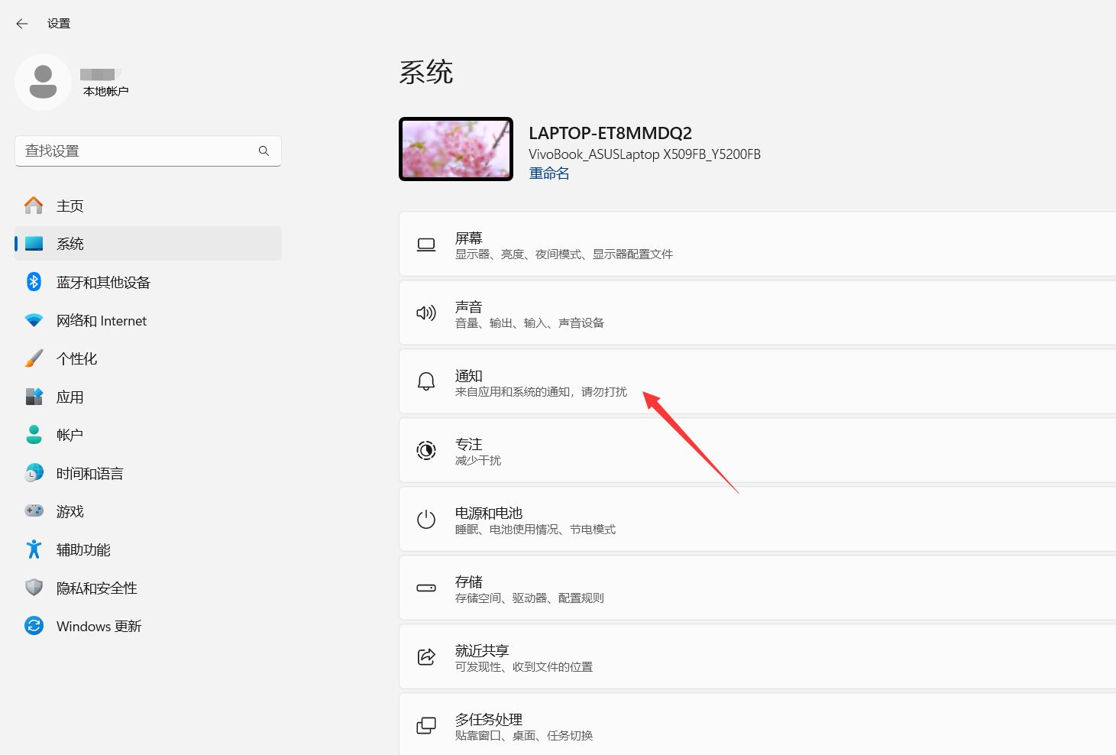Click the 游戏 gamepad icon

coord(34,510)
